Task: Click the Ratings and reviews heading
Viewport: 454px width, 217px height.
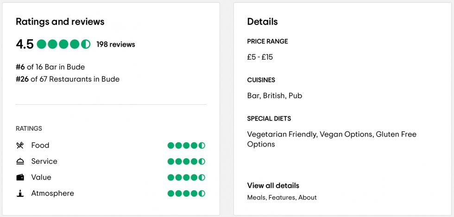Action: [x=60, y=22]
